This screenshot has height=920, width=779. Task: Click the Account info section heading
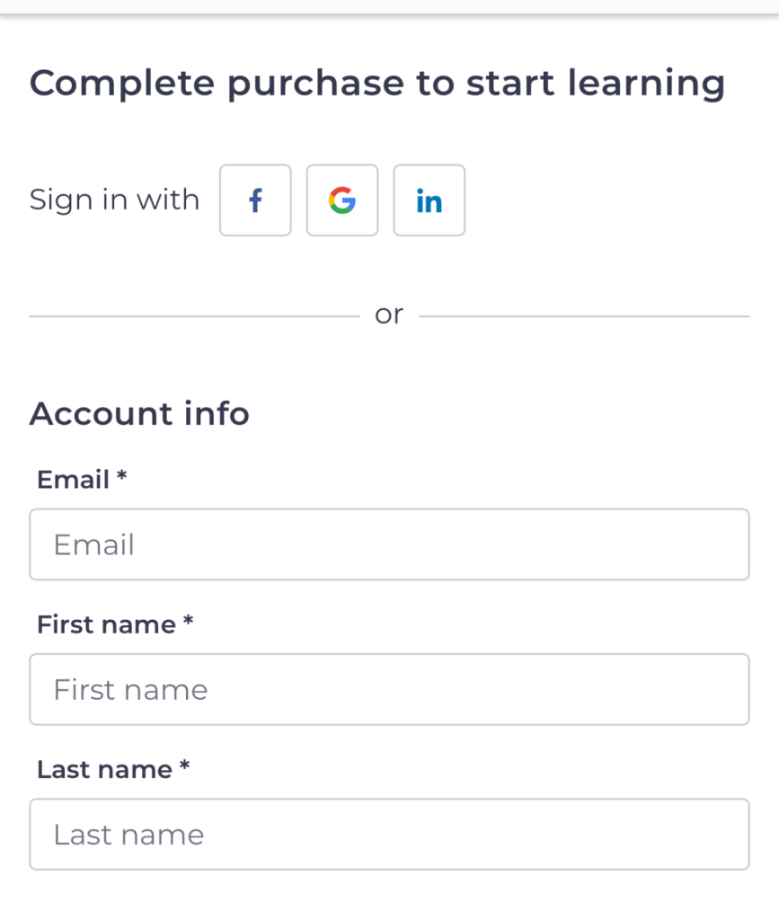click(139, 413)
